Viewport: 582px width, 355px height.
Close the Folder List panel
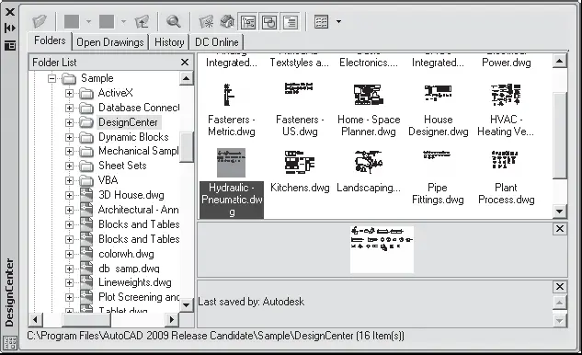tap(185, 62)
